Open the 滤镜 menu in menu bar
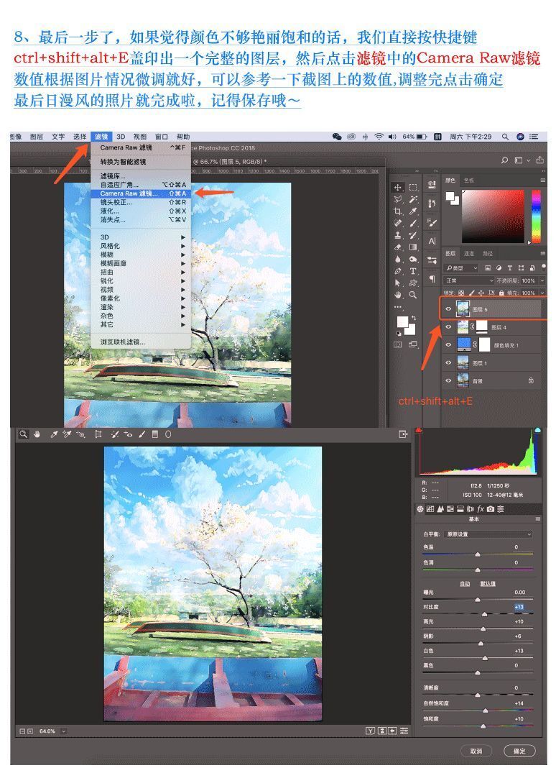The height and width of the screenshot is (768, 556). tap(101, 137)
